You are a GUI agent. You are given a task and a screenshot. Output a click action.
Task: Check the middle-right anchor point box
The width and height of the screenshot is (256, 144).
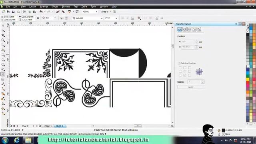189,71
